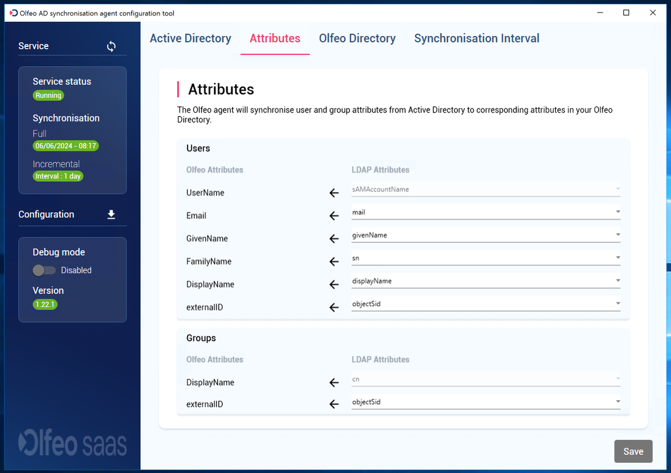Open the Email mail attribute dropdown

click(486, 212)
